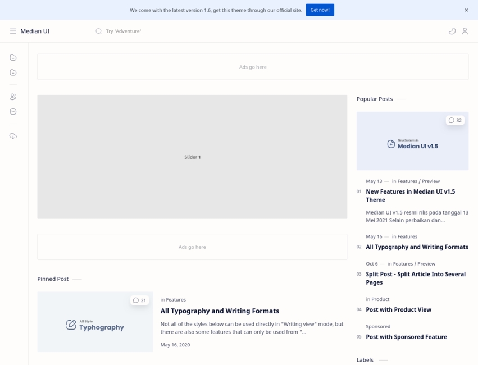This screenshot has height=365, width=478.
Task: Close the announcement banner
Action: click(x=466, y=10)
